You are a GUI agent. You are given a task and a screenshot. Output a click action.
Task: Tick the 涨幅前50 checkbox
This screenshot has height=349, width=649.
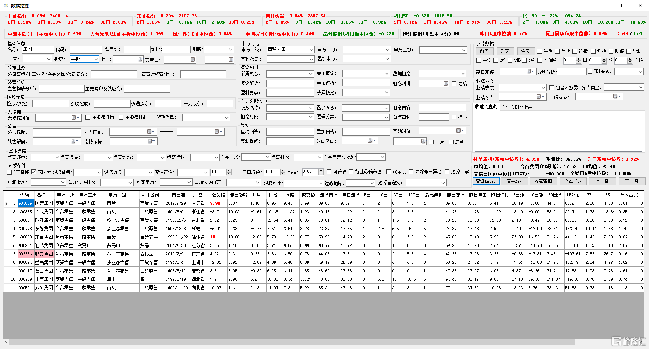[590, 71]
